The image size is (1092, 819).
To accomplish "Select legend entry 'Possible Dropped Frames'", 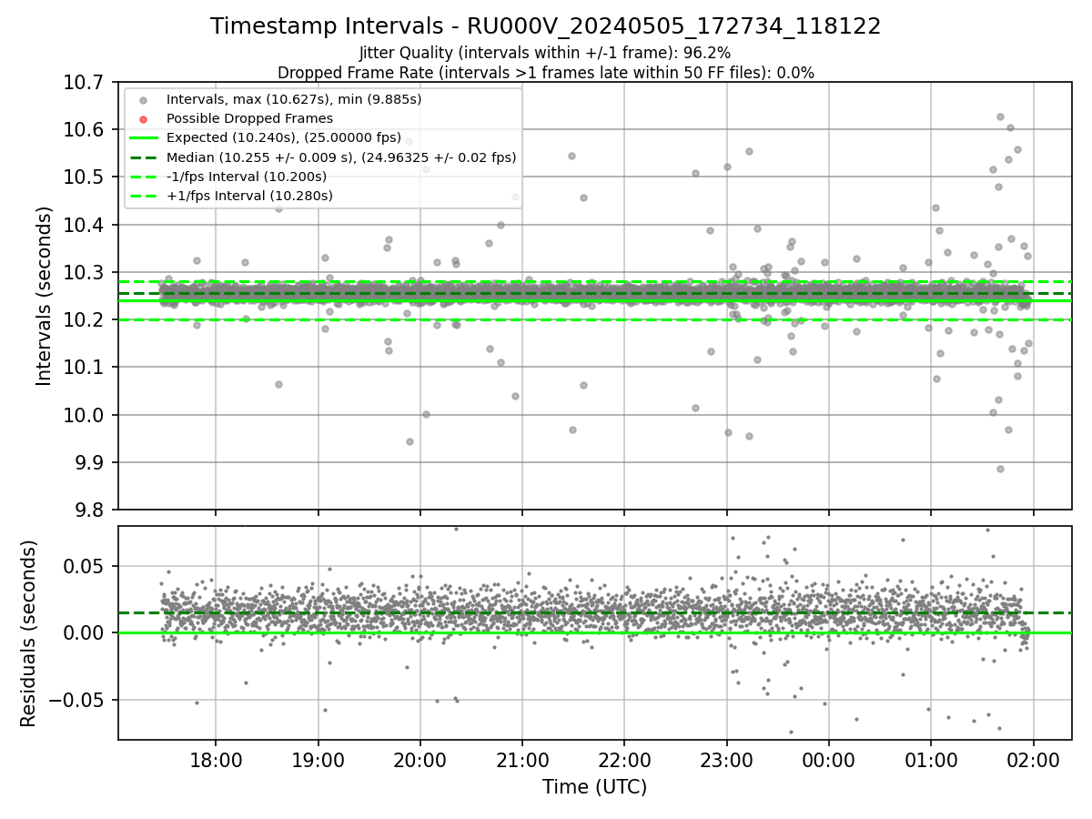I will [x=249, y=118].
